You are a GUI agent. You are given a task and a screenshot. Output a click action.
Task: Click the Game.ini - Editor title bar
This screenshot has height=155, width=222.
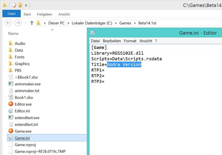tap(198, 33)
